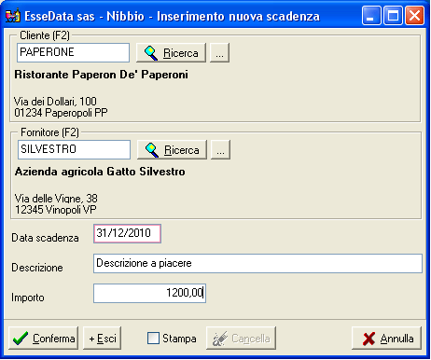Click the Data scadenza date field
Viewport: 431px width, 360px height.
pyautogui.click(x=127, y=233)
